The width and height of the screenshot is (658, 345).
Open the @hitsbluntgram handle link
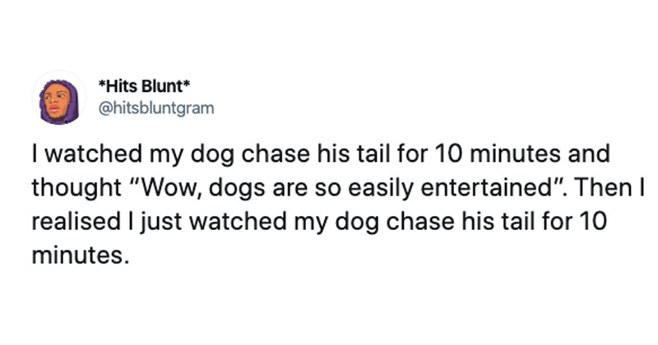point(156,108)
